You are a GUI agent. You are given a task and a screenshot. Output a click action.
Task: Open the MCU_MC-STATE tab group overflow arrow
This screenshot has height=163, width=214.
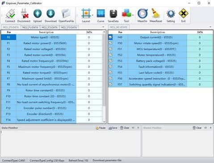(210, 27)
